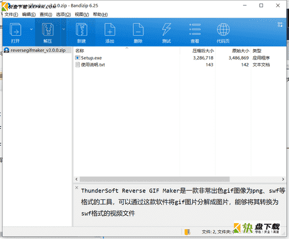Image resolution: width=289 pixels, height=239 pixels.
Task: Sort by the 名称 column header
Action: click(x=126, y=51)
